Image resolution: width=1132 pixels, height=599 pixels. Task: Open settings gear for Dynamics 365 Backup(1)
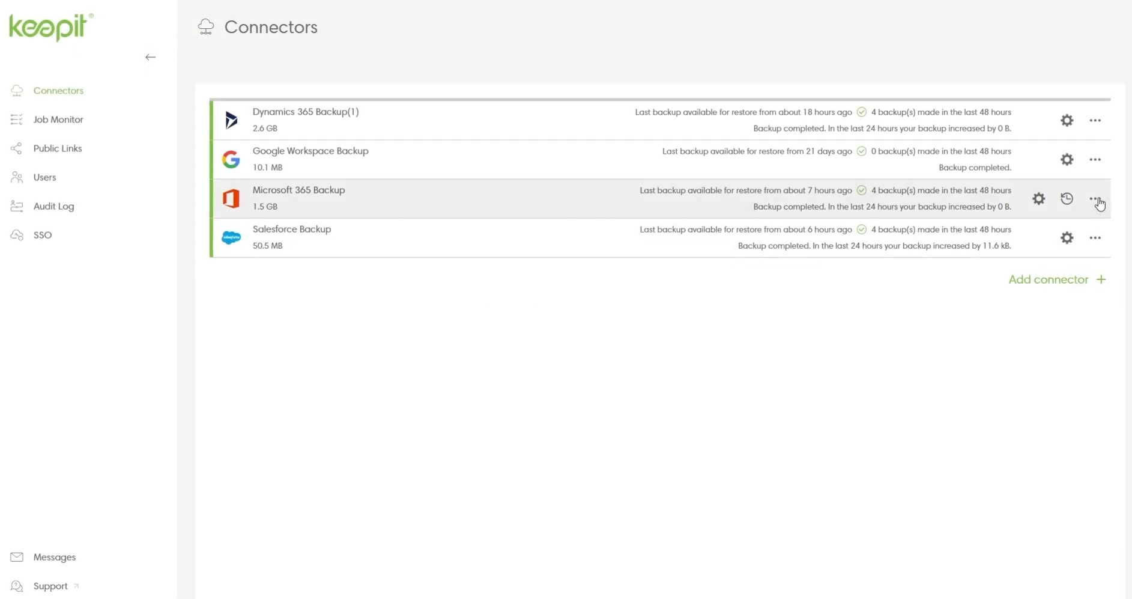pos(1067,120)
